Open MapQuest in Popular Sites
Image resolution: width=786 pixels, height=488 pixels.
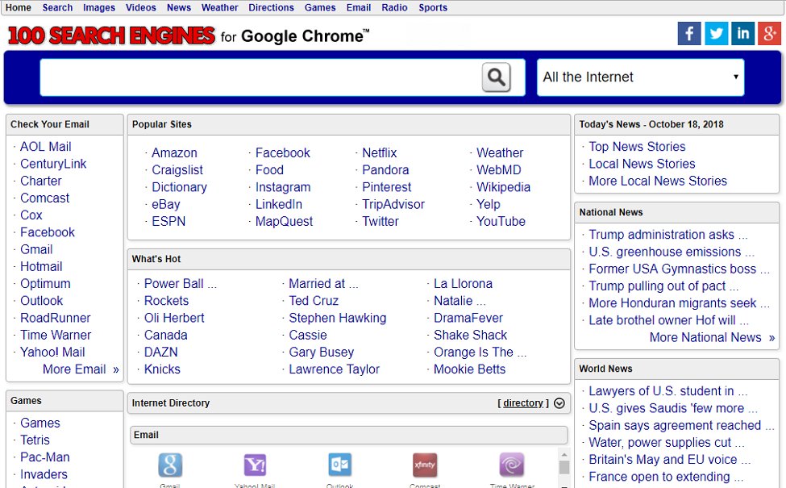tap(285, 221)
